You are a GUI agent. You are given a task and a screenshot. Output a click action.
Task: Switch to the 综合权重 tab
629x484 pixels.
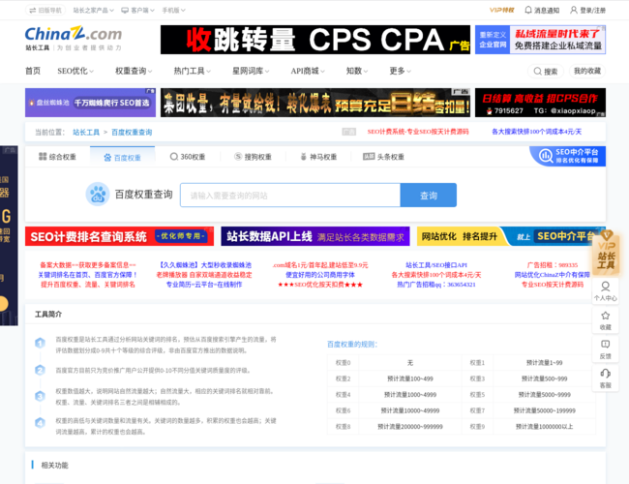pyautogui.click(x=57, y=157)
